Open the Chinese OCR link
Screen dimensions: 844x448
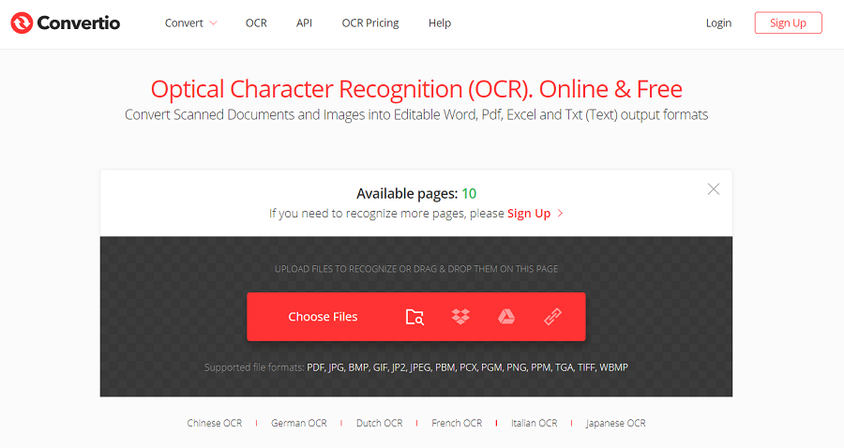214,424
